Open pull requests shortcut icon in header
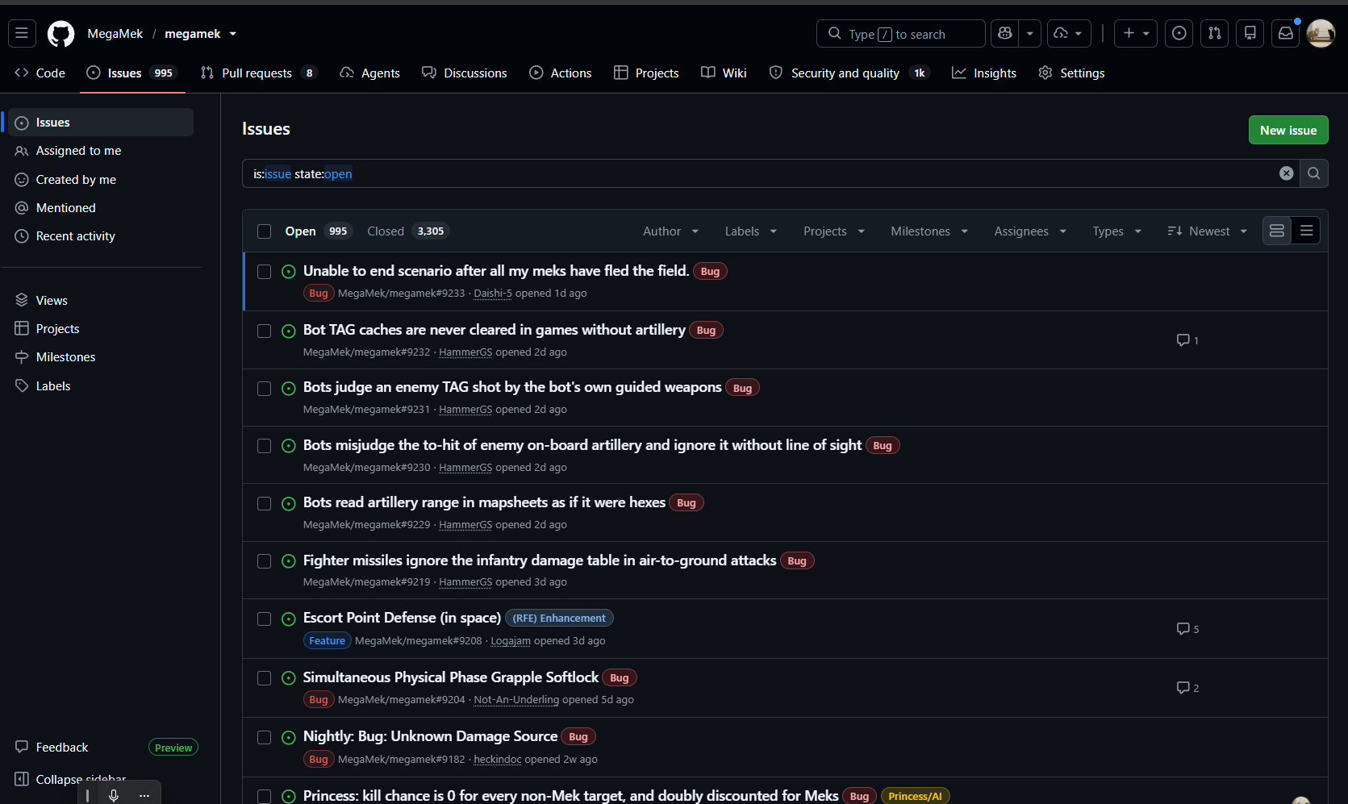 [1215, 33]
